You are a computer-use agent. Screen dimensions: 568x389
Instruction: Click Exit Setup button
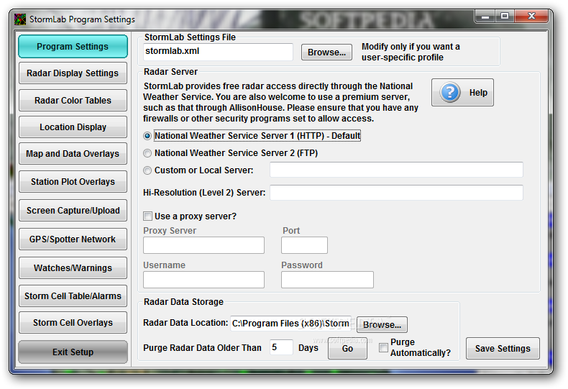73,352
